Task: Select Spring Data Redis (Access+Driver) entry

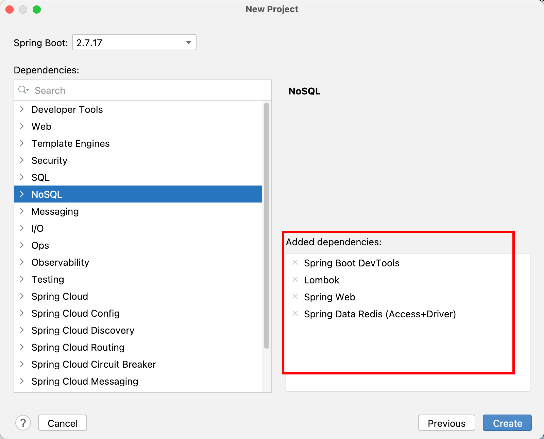Action: (380, 314)
